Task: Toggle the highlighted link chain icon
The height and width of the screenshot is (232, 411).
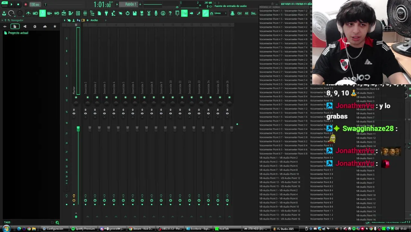Action: [205, 13]
